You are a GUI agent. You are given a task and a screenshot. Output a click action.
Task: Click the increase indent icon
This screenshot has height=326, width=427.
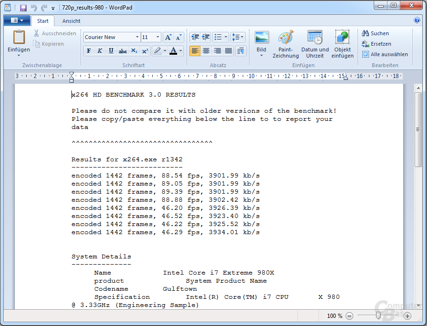[206, 37]
